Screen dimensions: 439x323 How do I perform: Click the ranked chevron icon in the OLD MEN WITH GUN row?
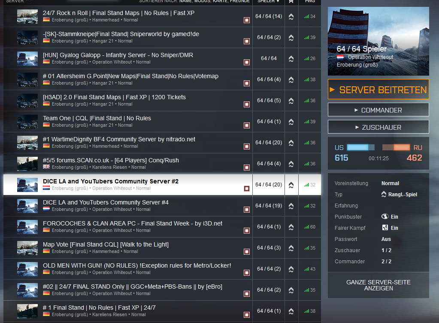coord(291,269)
